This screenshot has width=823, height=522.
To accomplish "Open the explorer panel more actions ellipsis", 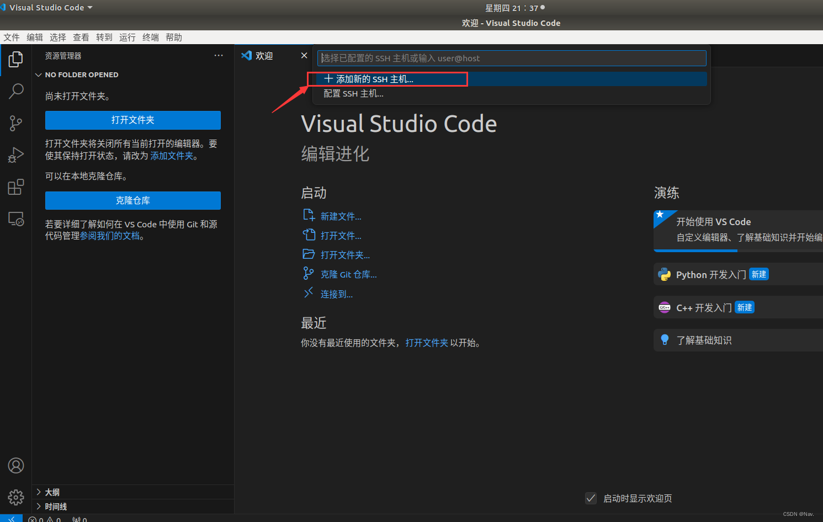I will tap(219, 56).
